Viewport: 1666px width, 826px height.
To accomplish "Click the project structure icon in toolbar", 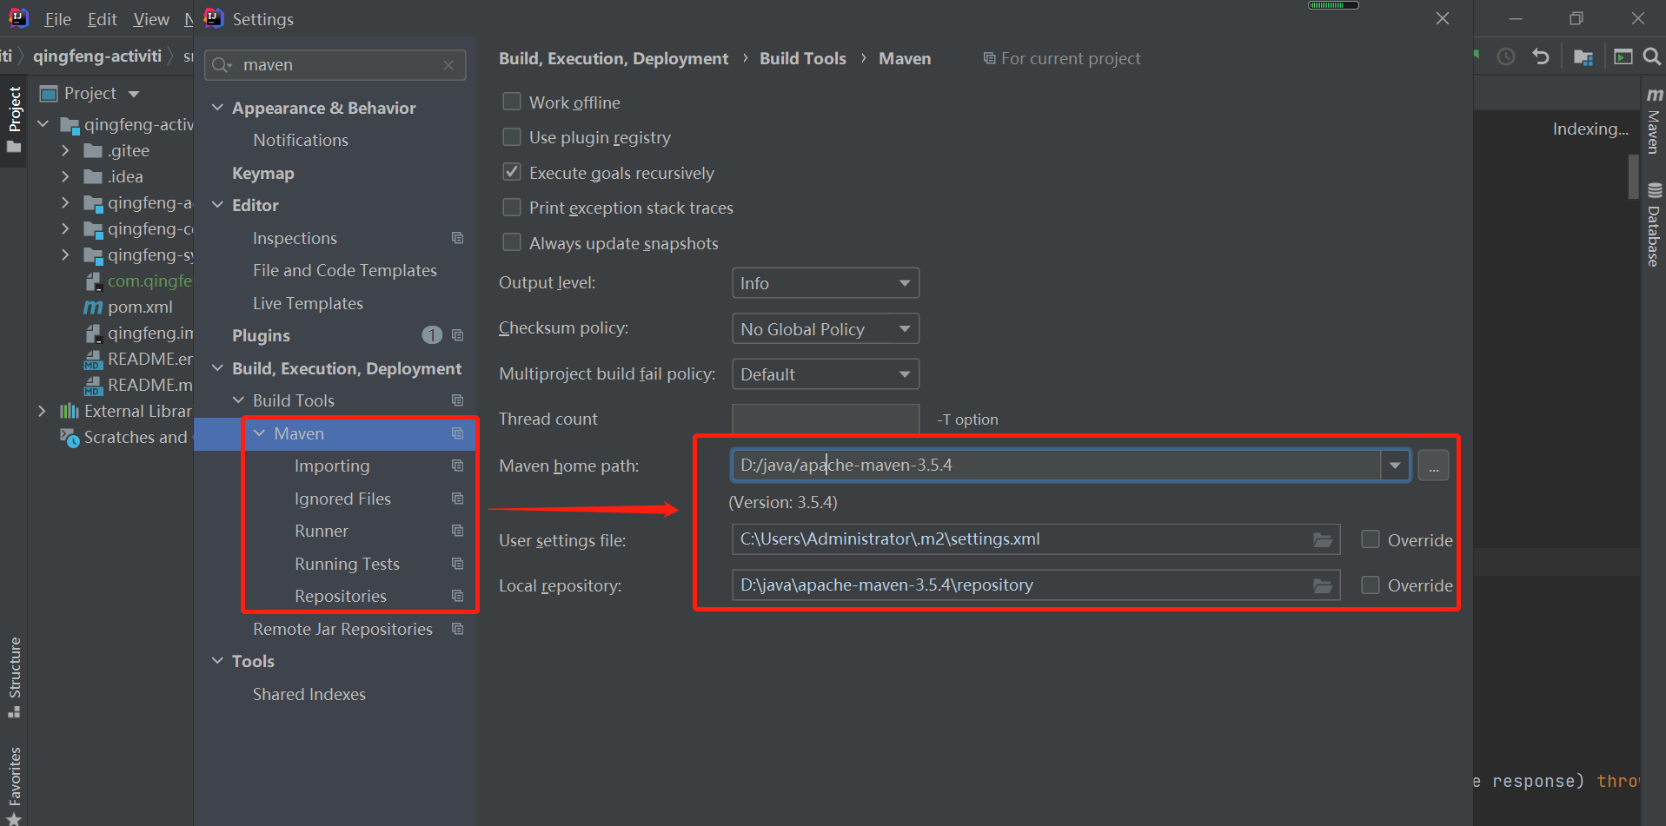I will click(x=1583, y=57).
